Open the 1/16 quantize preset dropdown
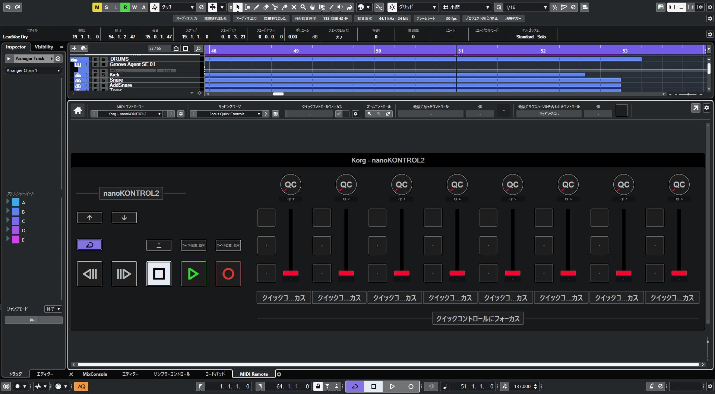Viewport: 715px width, 394px height. point(526,7)
